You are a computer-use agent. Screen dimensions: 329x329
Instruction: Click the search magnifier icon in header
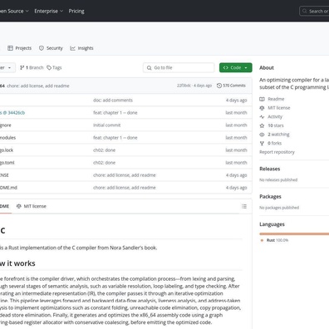tap(305, 11)
